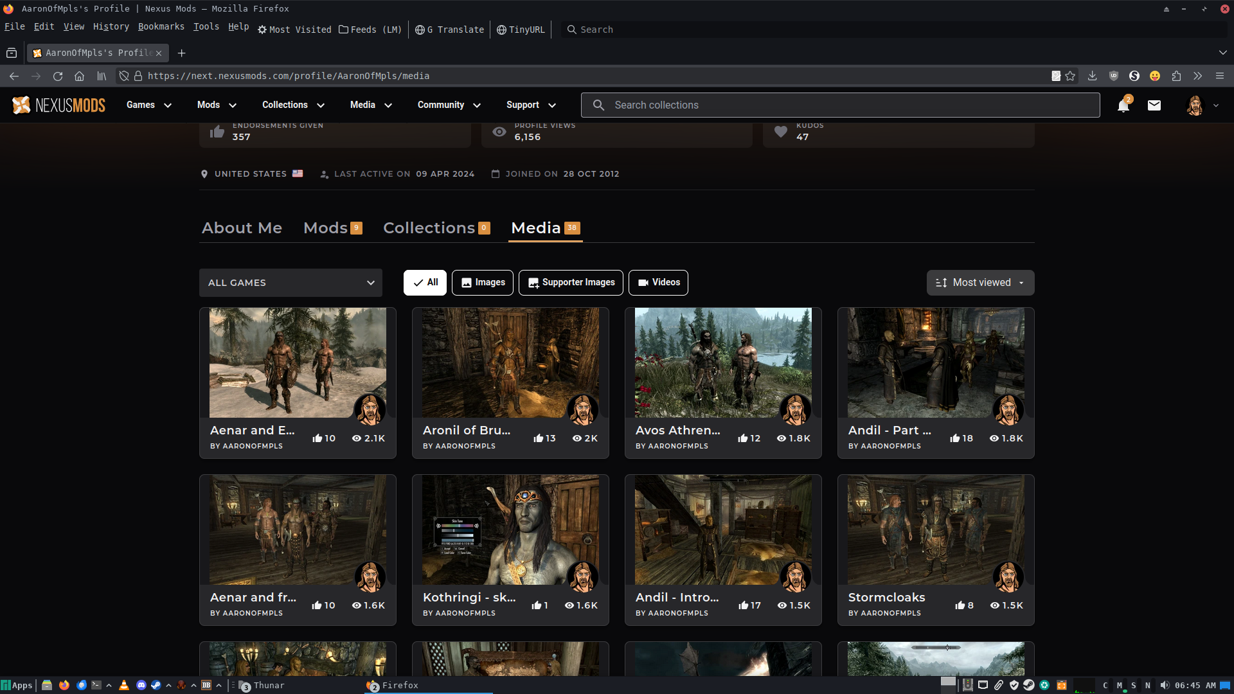The image size is (1234, 694).
Task: Click the reader view icon in address bar
Action: point(1056,76)
